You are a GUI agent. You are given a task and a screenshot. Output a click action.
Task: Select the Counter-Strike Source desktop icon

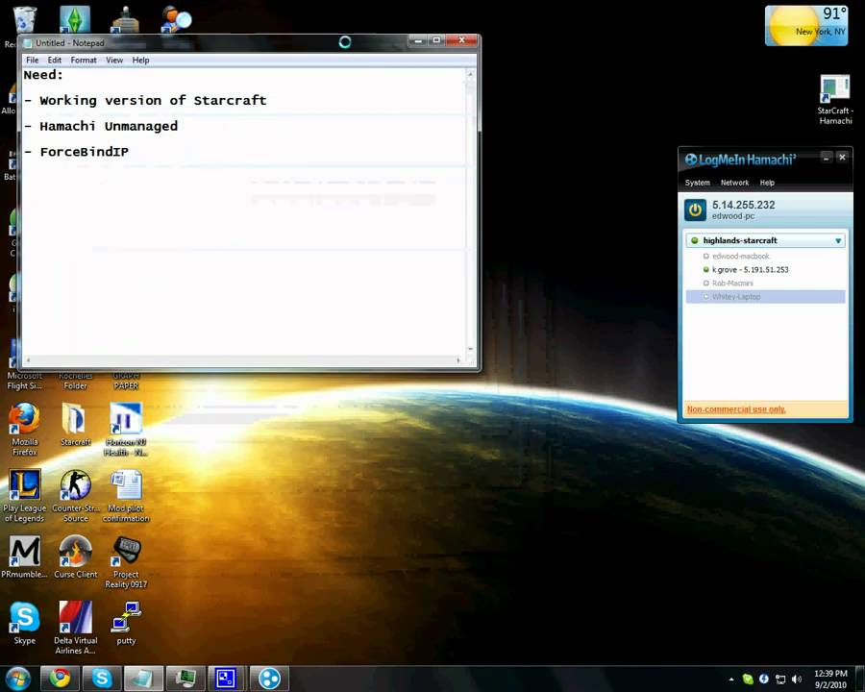76,496
